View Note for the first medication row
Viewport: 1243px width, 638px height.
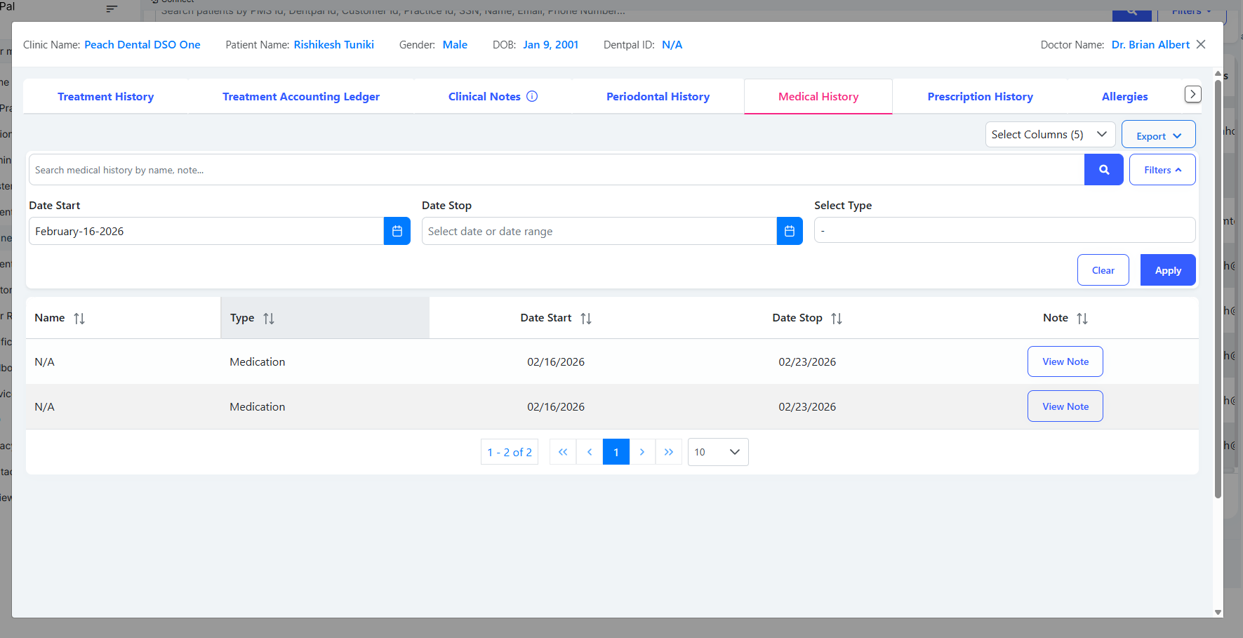1065,361
